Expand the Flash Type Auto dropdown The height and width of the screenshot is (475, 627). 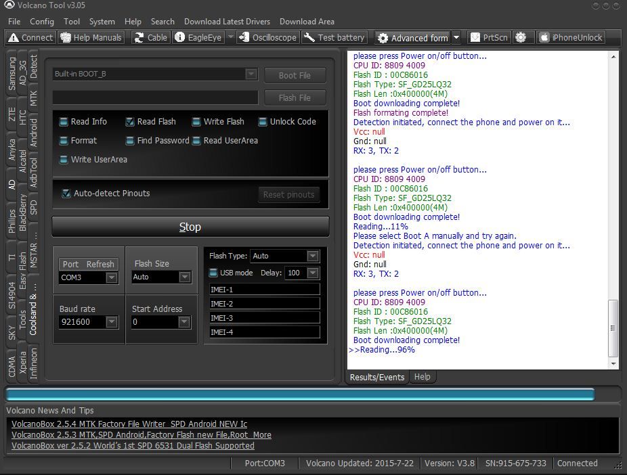(312, 256)
